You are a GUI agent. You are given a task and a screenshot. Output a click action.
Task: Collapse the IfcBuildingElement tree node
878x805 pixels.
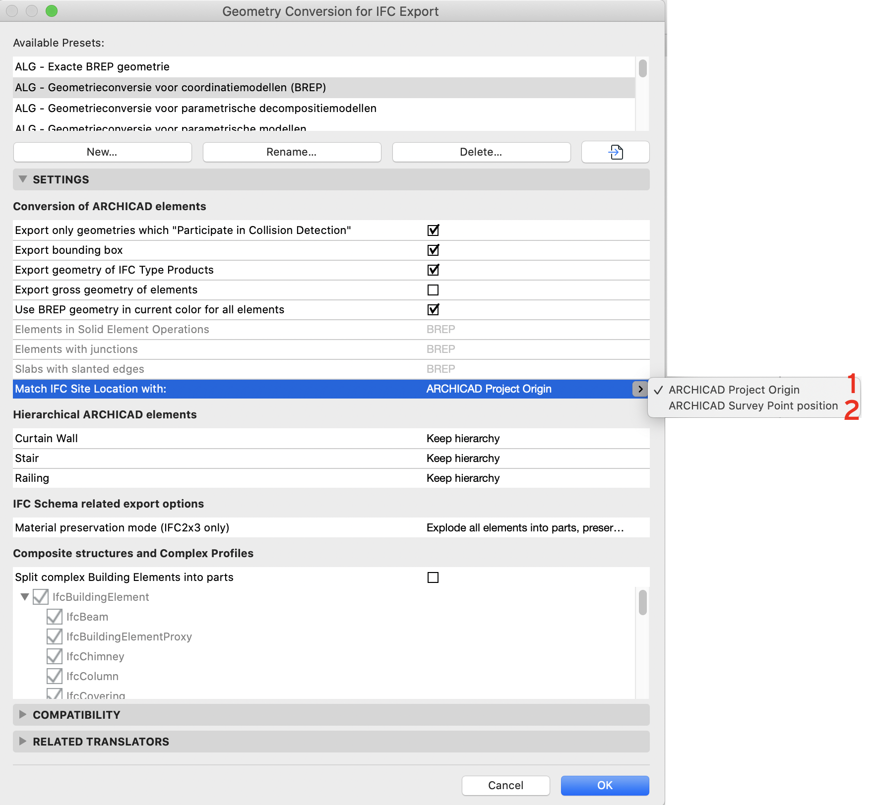(25, 597)
